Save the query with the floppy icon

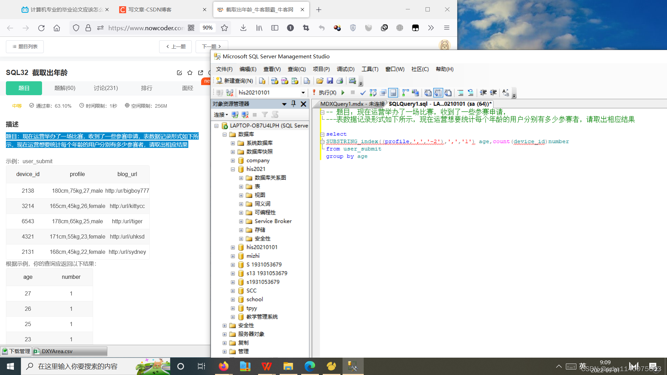(x=330, y=81)
